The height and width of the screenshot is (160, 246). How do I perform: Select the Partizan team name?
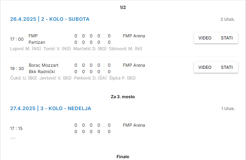[37, 42]
